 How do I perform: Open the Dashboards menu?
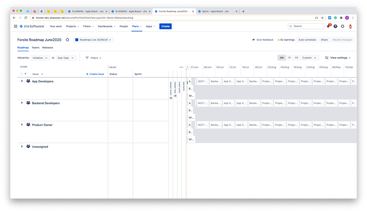click(107, 26)
